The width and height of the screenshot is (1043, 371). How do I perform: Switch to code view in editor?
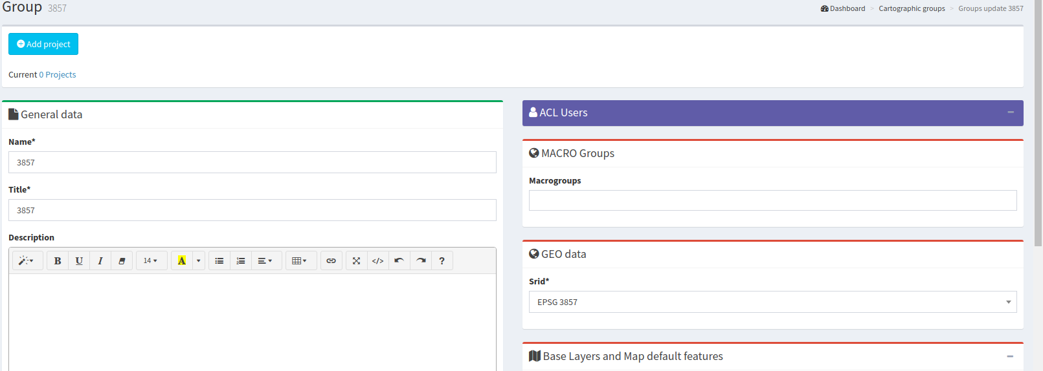click(x=378, y=260)
